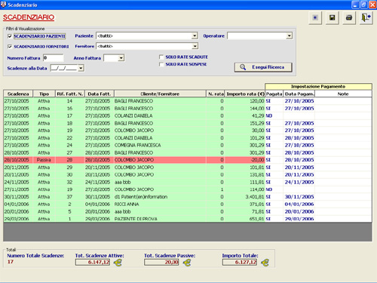Click the Esegui Ricerca button
Screen dimensions: 377x283
263,67
